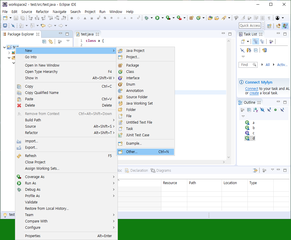
Task: Click the Debug bug icon in toolbar
Action: point(147,18)
